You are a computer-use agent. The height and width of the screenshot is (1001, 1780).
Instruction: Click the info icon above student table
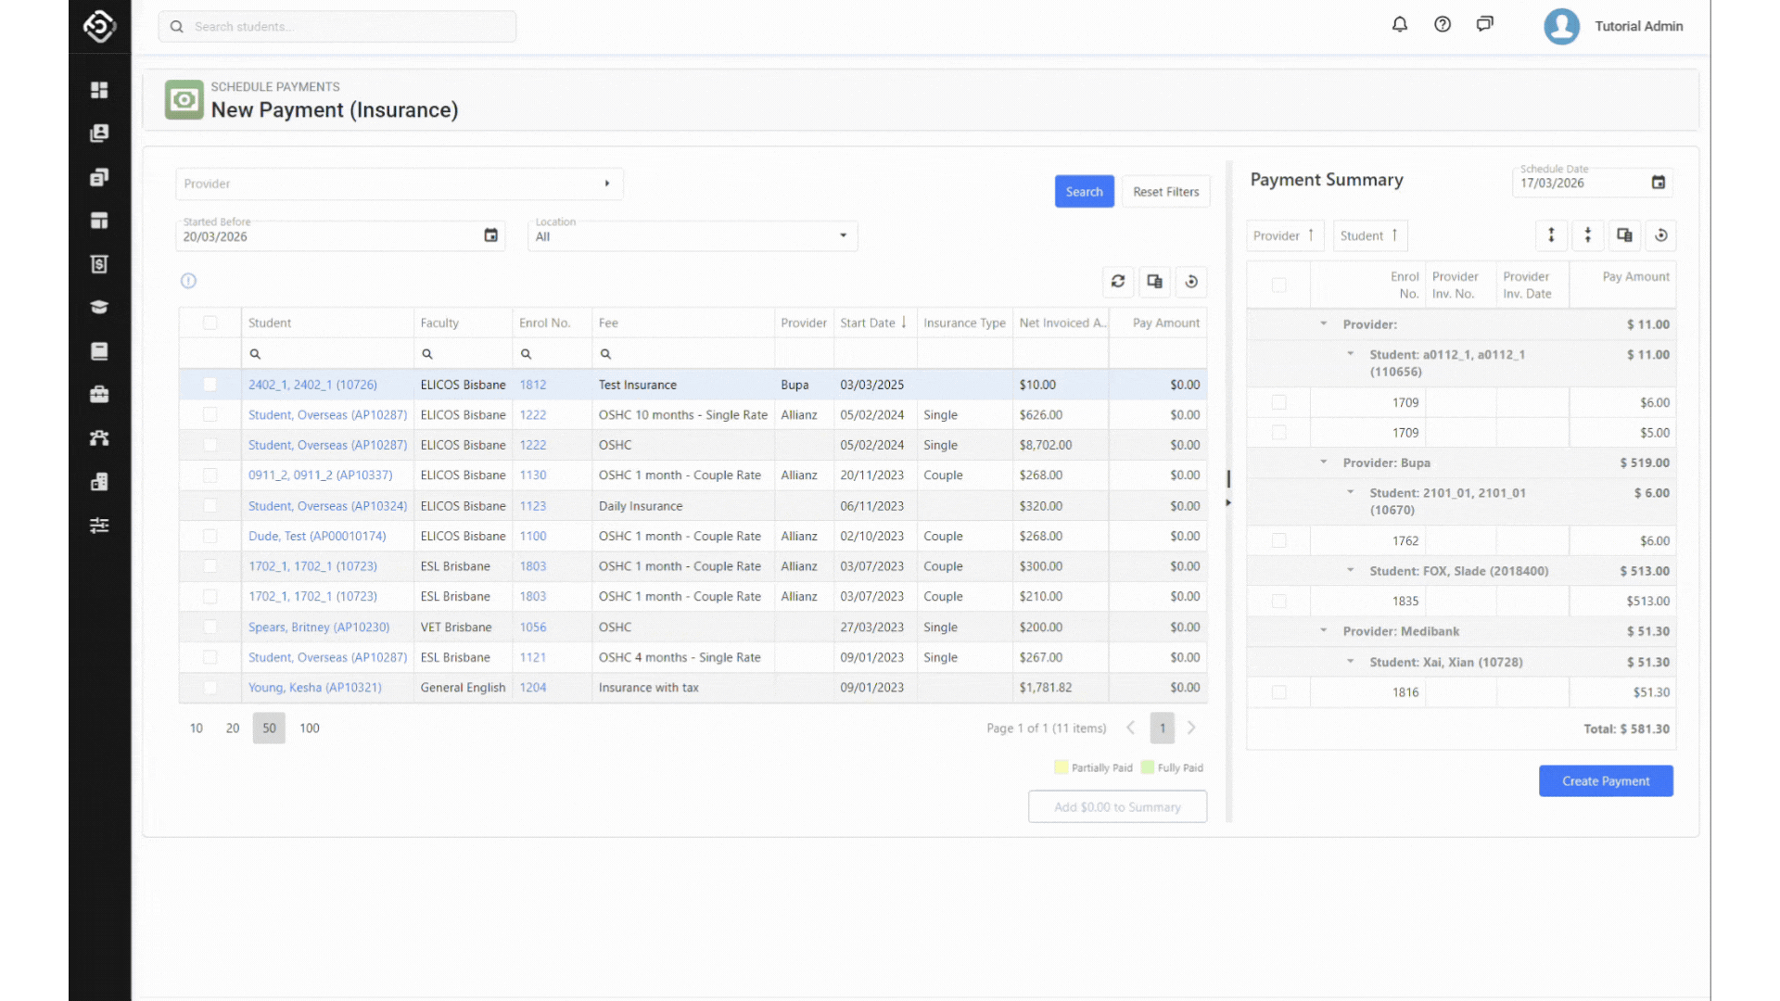pyautogui.click(x=188, y=281)
